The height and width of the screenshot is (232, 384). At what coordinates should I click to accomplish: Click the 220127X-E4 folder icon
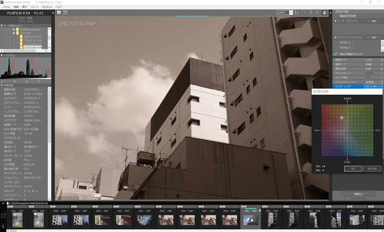pyautogui.click(x=21, y=37)
